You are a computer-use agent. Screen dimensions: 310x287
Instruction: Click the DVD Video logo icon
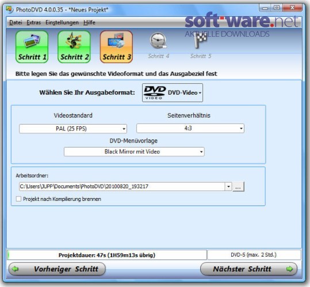tap(155, 93)
